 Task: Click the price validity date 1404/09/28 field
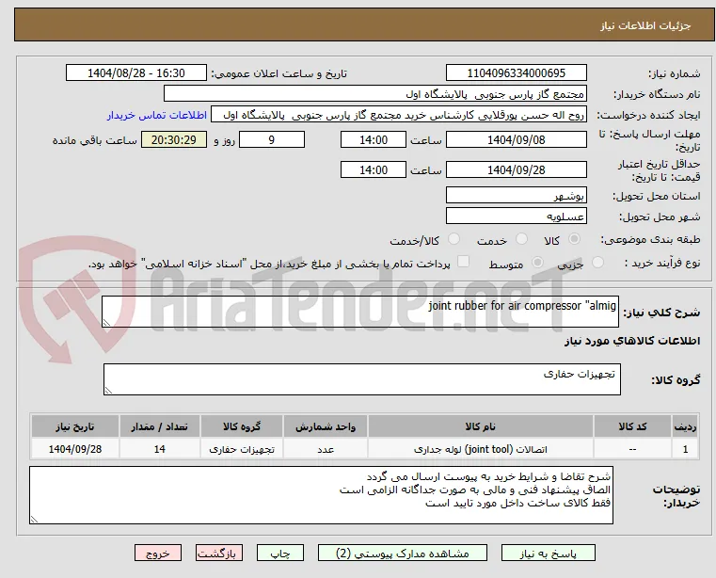516,170
